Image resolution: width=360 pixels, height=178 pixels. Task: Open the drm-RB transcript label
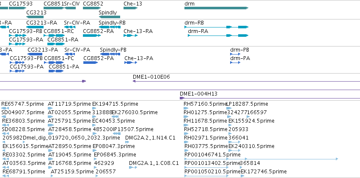194,23
